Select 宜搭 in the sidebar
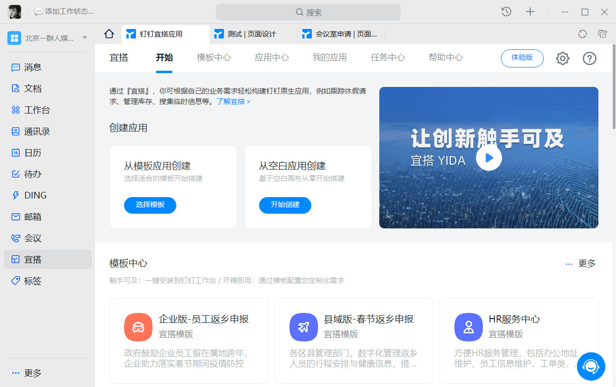The height and width of the screenshot is (387, 616). point(48,259)
